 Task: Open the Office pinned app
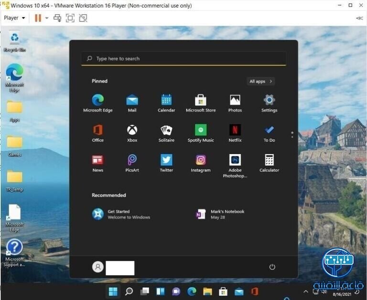[98, 133]
